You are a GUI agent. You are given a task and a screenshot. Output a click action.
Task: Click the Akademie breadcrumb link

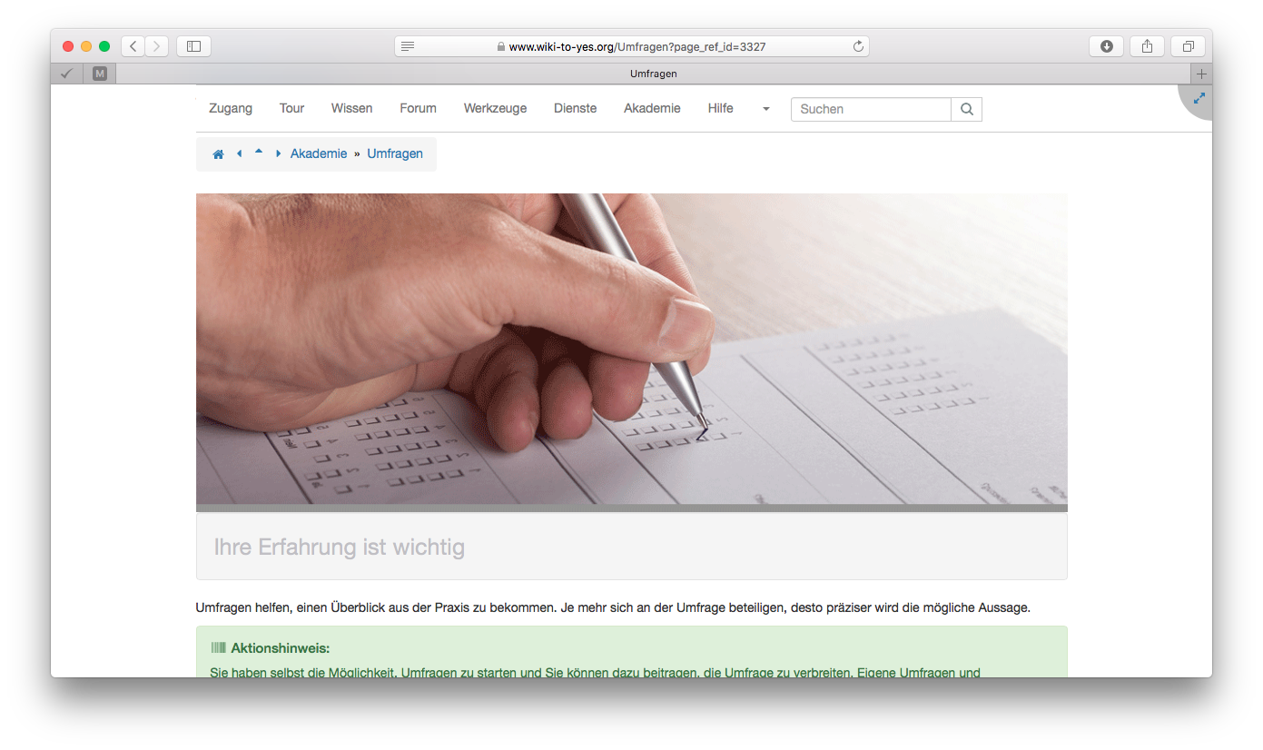pyautogui.click(x=319, y=153)
